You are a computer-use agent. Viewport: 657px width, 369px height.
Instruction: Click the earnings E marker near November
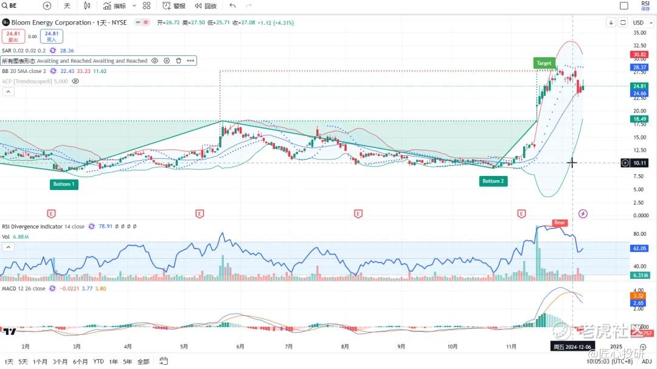521,214
